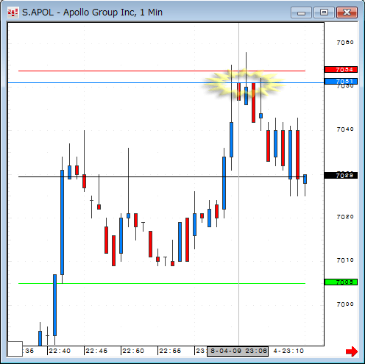Click the chart app icon in title bar
365x364 pixels.
point(13,13)
